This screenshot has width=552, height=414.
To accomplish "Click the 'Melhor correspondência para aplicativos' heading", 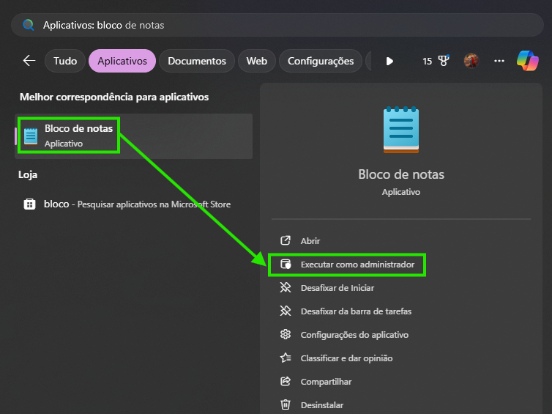I will tap(114, 97).
